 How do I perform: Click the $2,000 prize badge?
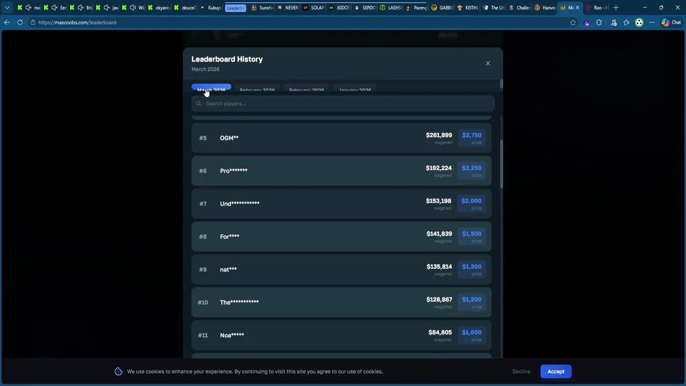coord(472,204)
